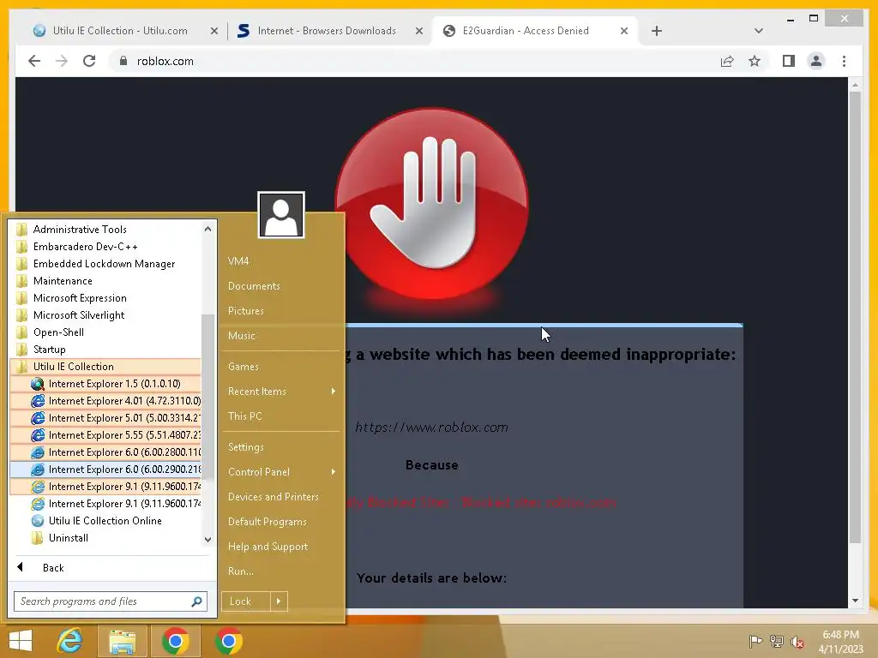This screenshot has height=658, width=878.
Task: Open File Explorer from taskbar
Action: click(122, 641)
